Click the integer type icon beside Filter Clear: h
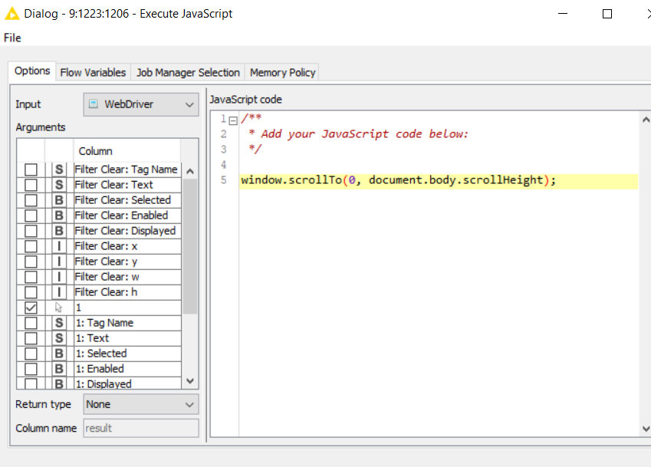 tap(59, 292)
